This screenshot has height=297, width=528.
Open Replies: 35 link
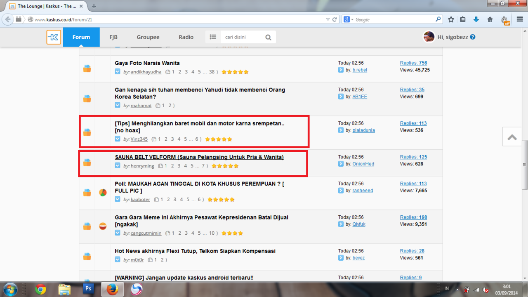click(x=412, y=90)
